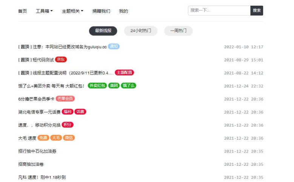Open the 招商抽加油卷 post

[31, 164]
